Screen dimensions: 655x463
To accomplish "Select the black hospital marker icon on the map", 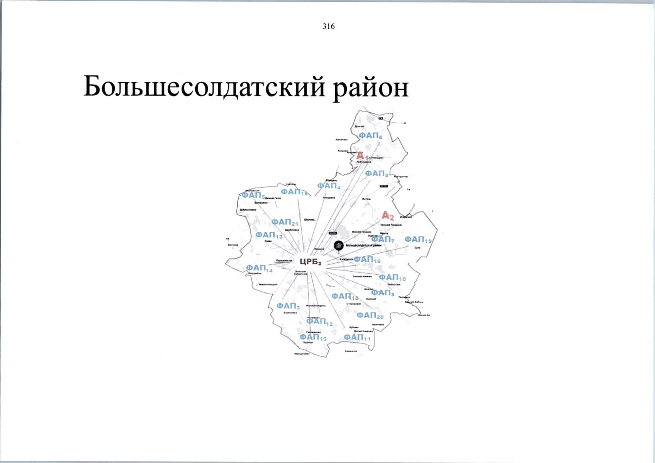I will [338, 245].
